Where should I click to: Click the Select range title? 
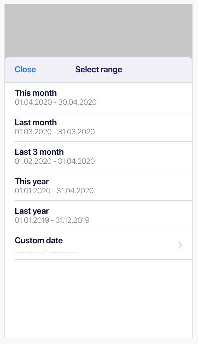tap(99, 70)
